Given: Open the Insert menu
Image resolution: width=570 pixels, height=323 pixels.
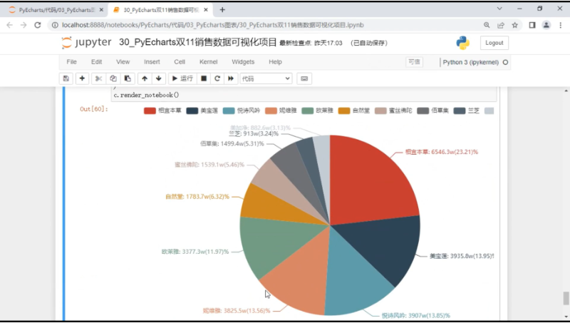Looking at the screenshot, I should coord(152,62).
